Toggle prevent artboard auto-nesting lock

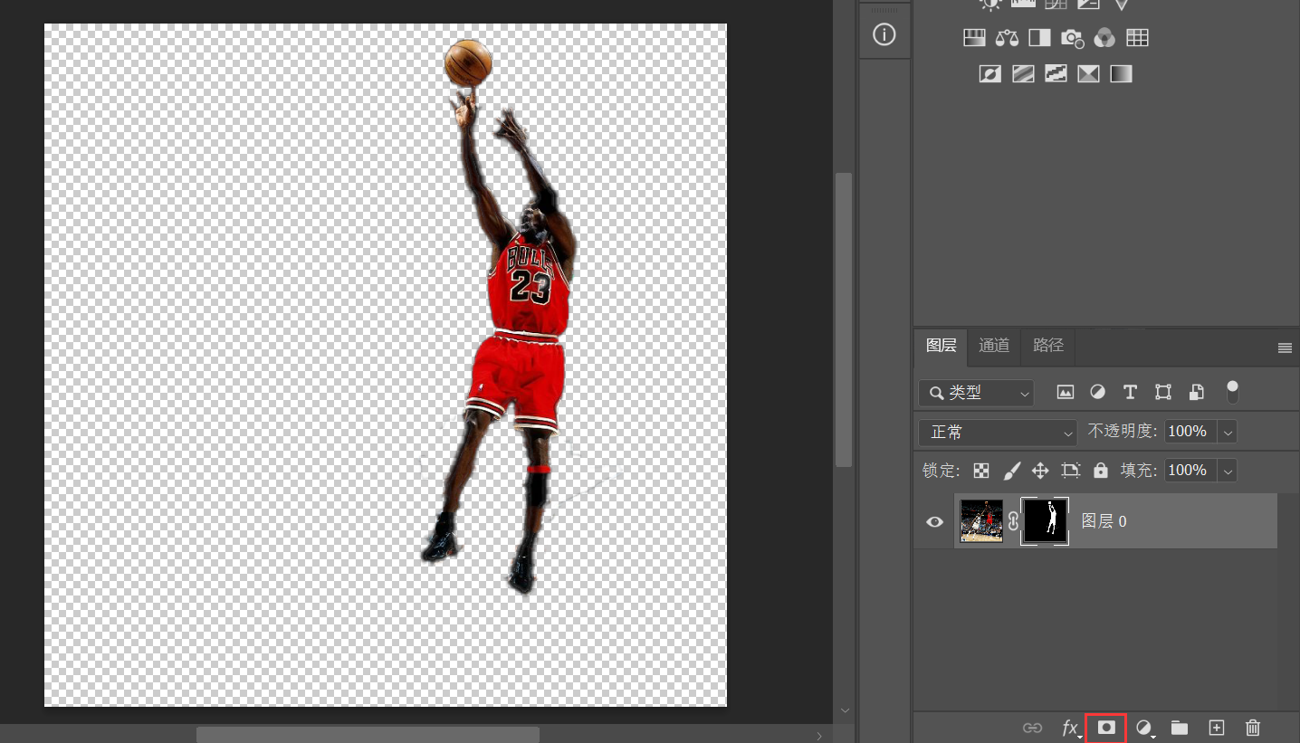coord(1071,471)
